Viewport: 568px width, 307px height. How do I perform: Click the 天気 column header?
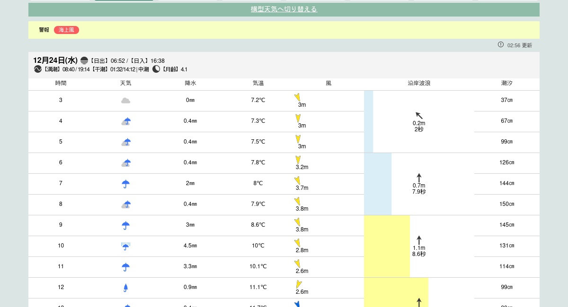[x=125, y=83]
